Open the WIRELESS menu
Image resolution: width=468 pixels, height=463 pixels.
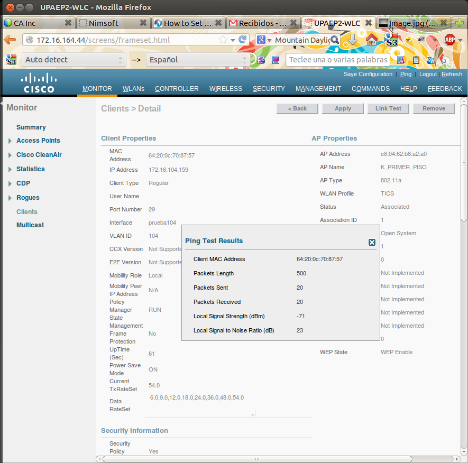click(x=226, y=89)
